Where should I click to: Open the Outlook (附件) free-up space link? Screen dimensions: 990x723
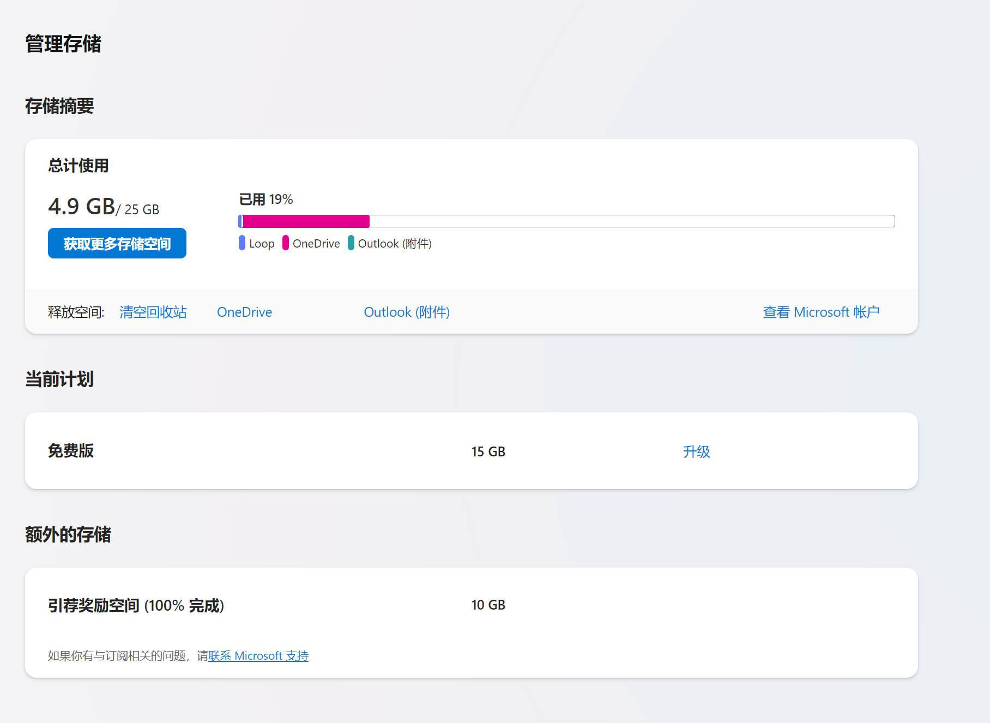tap(407, 312)
